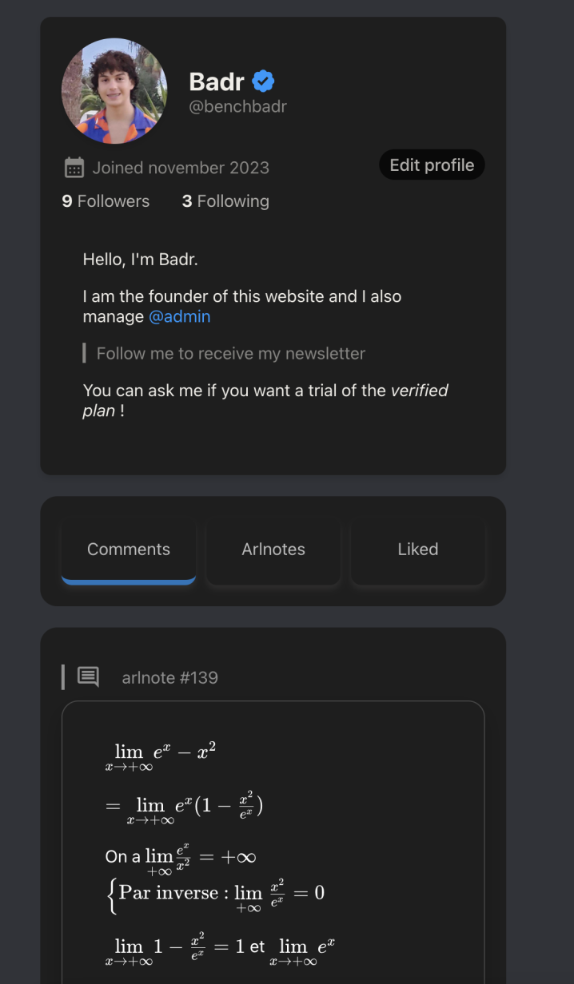Screen dimensions: 574x984
Task: View the 9 Followers list
Action: pyautogui.click(x=106, y=201)
